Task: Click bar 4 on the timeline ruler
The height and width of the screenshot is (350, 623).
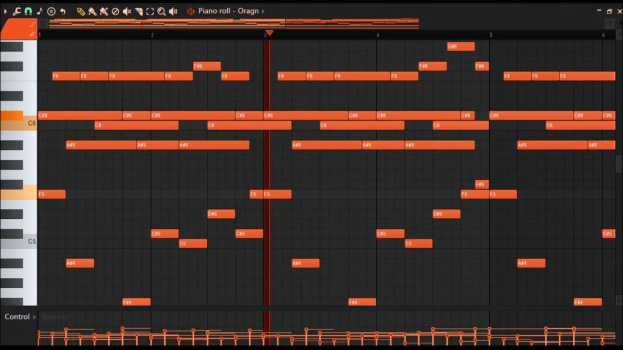Action: pyautogui.click(x=378, y=35)
